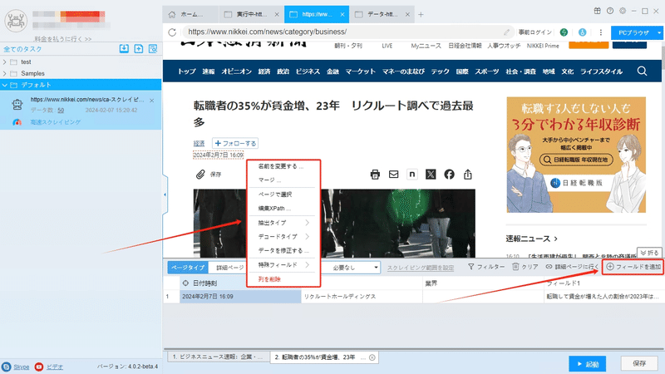
Task: Click the video play icon beside ビデオ
Action: (39, 367)
